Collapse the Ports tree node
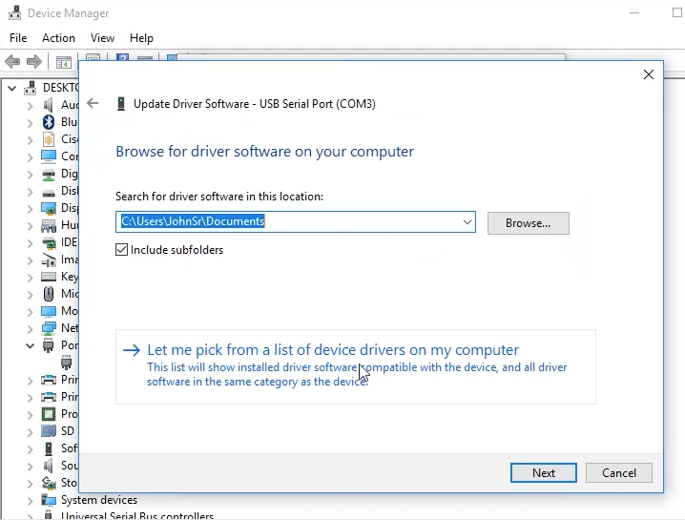685x520 pixels. 30,345
